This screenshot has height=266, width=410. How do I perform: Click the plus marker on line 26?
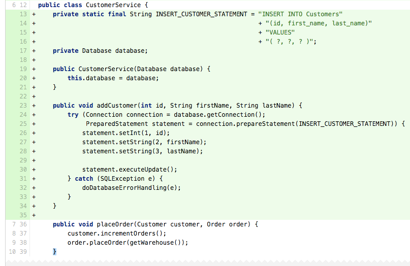(34, 134)
